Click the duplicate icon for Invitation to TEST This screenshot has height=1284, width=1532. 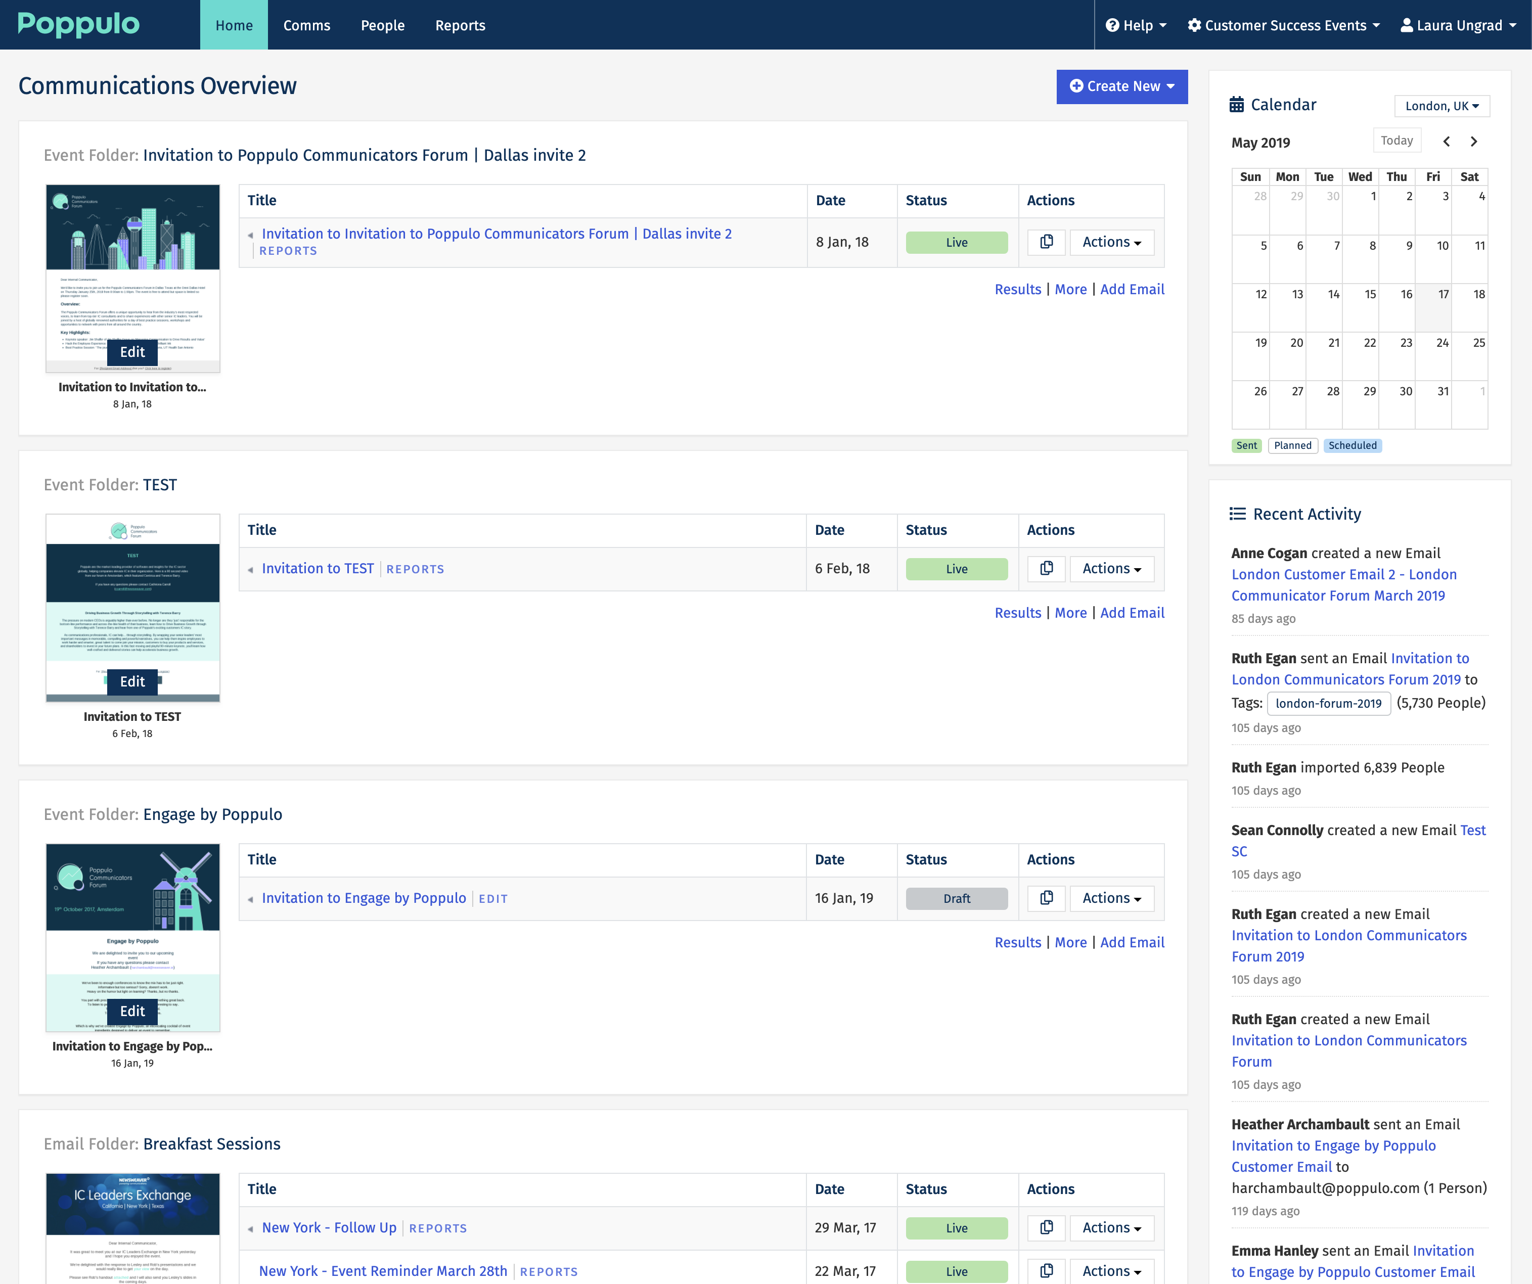click(1046, 568)
